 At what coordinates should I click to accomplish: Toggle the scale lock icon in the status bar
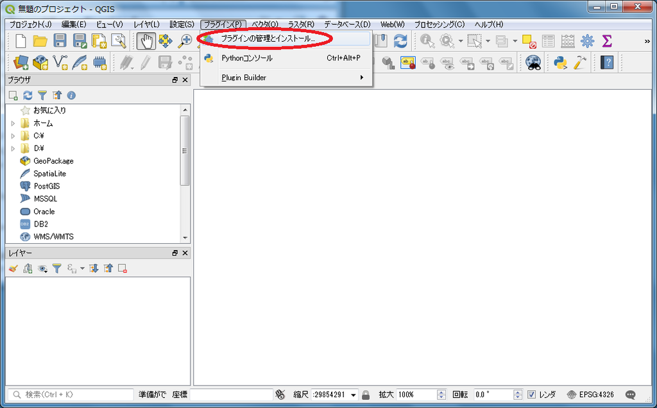(366, 395)
